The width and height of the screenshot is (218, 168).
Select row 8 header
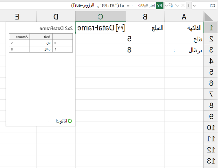211,105
